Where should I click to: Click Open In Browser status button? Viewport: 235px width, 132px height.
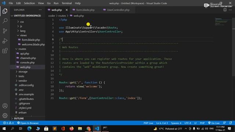coord(28,123)
